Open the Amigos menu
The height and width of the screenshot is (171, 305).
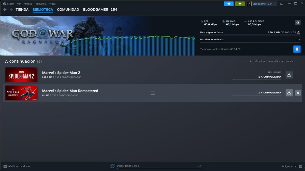click(x=28, y=4)
